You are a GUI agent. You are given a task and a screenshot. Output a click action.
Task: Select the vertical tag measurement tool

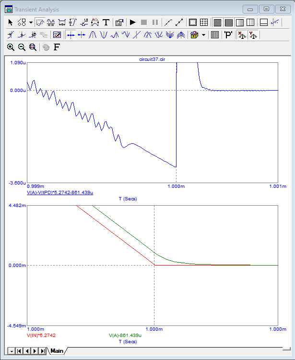73,22
